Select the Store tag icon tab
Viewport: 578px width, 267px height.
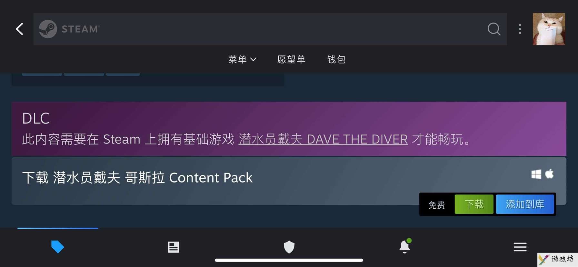point(58,247)
